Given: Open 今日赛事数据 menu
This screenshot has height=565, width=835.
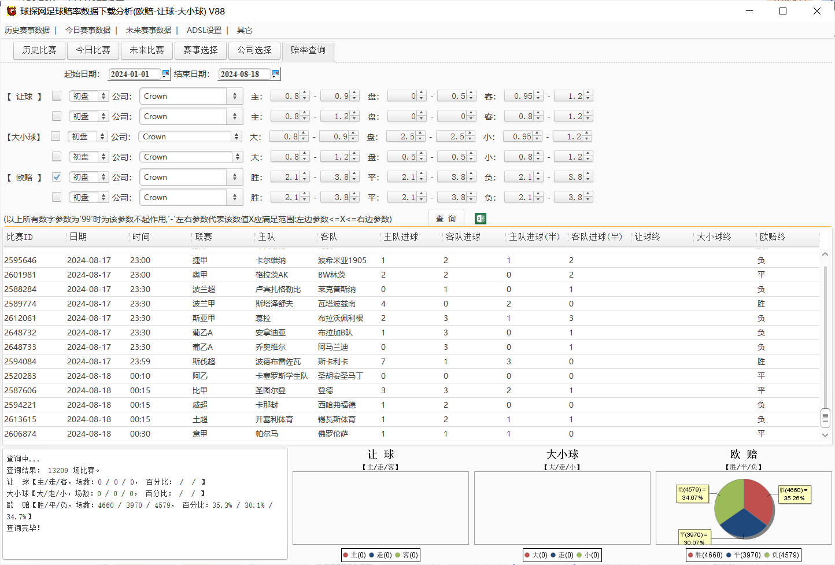Looking at the screenshot, I should pos(88,30).
